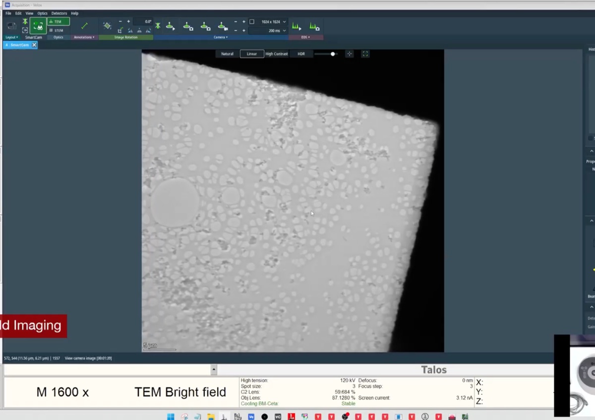Open the View menu

pyautogui.click(x=29, y=13)
